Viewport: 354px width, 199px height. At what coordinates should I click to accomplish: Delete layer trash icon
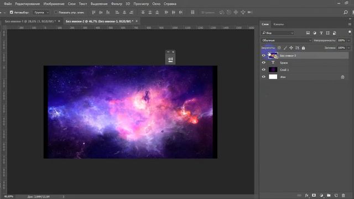tap(343, 195)
